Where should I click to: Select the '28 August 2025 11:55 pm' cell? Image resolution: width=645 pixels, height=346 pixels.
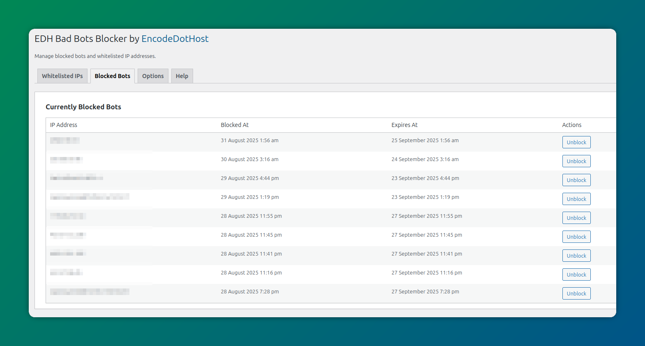click(251, 216)
